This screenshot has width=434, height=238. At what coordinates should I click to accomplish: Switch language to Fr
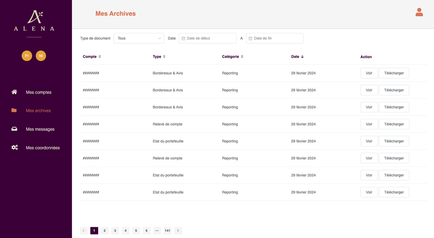tap(27, 56)
